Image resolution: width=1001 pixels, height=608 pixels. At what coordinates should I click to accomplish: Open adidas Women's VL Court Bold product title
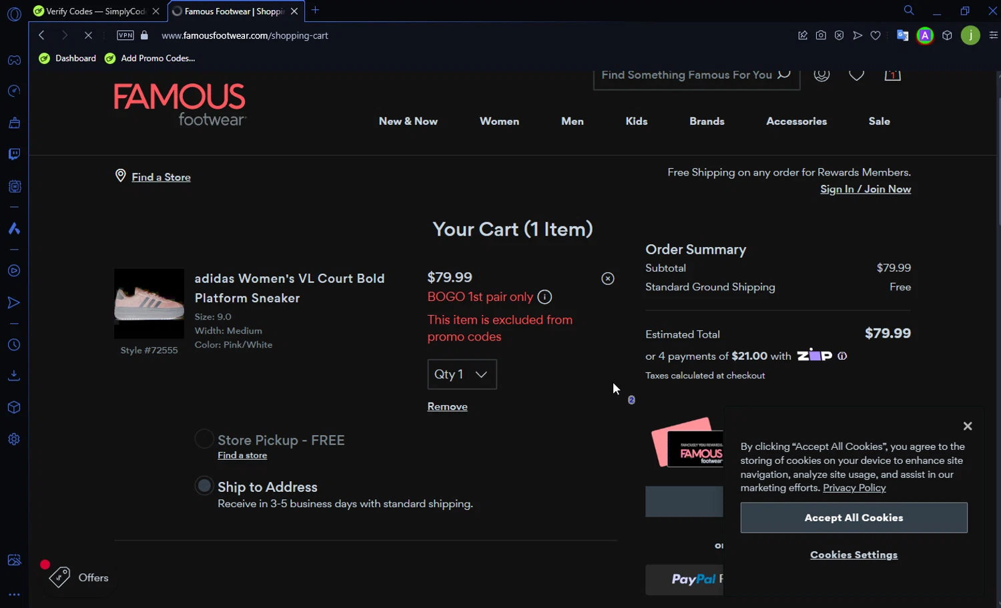tap(290, 288)
